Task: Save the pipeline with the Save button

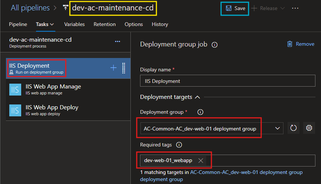Action: (235, 9)
